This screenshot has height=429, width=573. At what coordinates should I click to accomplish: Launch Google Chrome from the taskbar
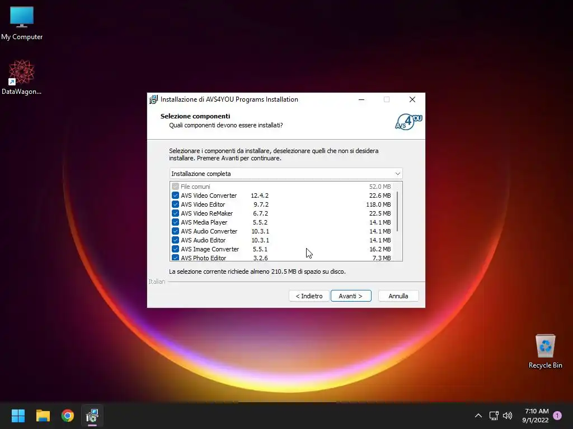coord(68,416)
